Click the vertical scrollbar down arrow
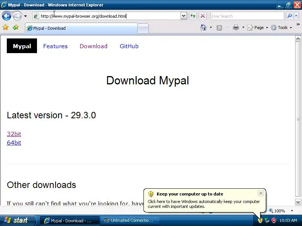This screenshot has width=302, height=226. pyautogui.click(x=298, y=202)
